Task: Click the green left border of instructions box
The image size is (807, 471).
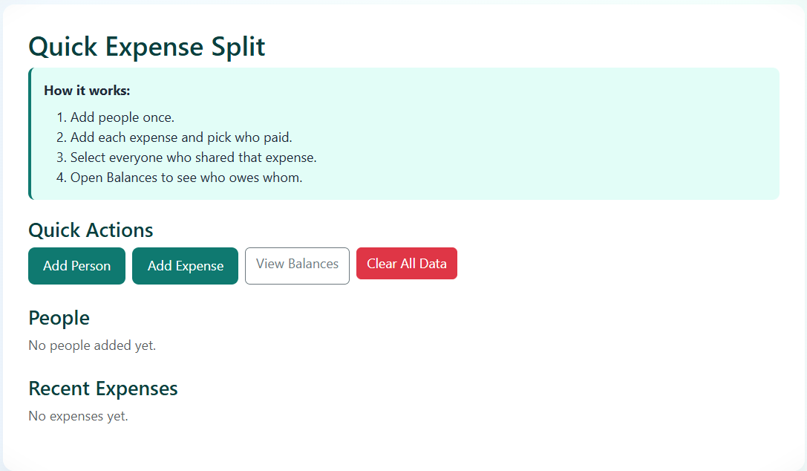Action: [30, 134]
